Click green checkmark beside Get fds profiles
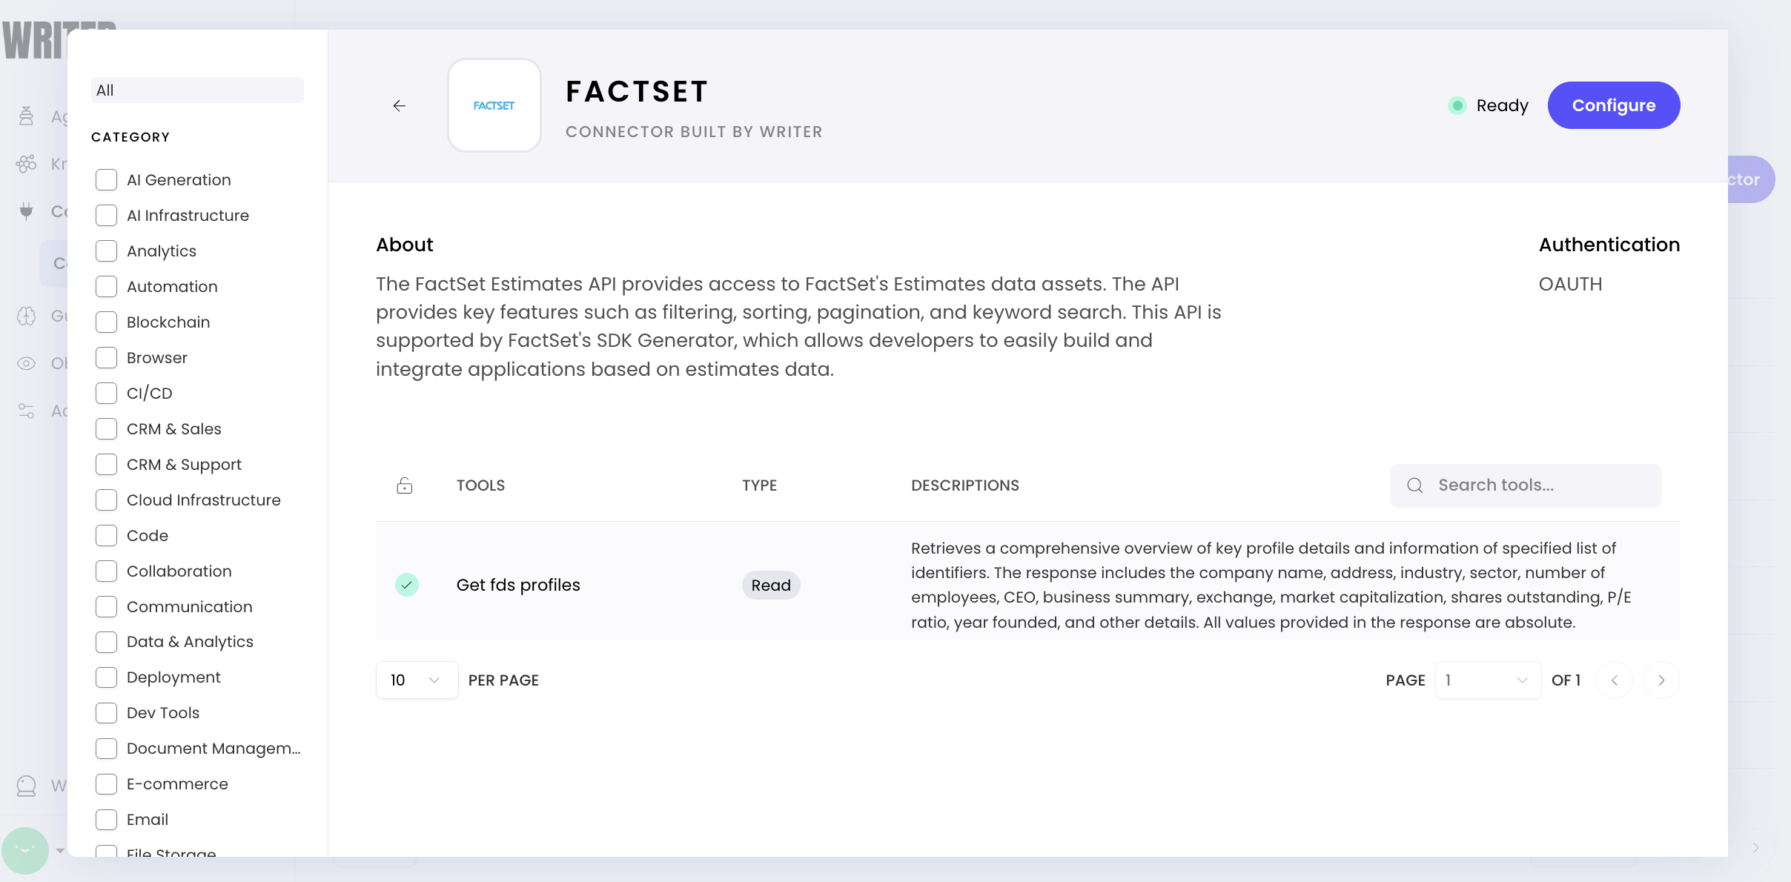This screenshot has width=1791, height=882. pyautogui.click(x=407, y=585)
